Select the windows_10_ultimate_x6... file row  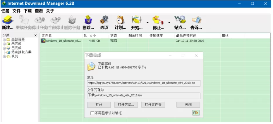pyautogui.click(x=155, y=41)
